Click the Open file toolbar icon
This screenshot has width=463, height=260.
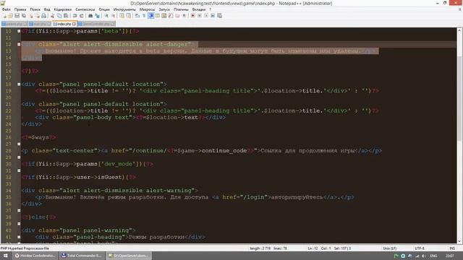(x=10, y=16)
